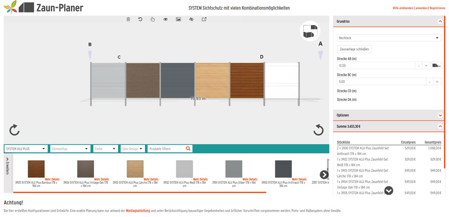
Task: Open the SYSTEM ALU PLUS dropdown
Action: tap(26, 149)
